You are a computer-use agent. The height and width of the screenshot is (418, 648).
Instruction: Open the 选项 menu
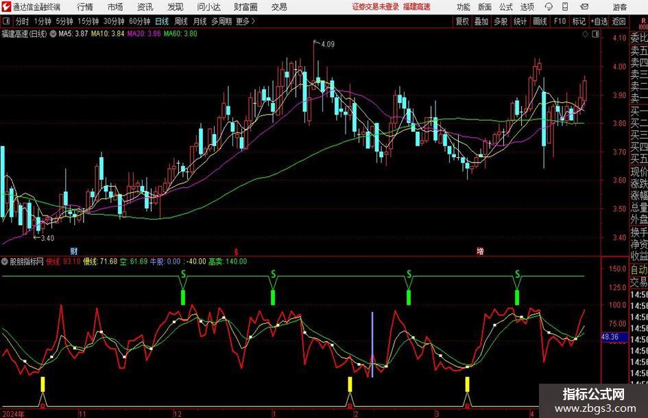point(527,7)
